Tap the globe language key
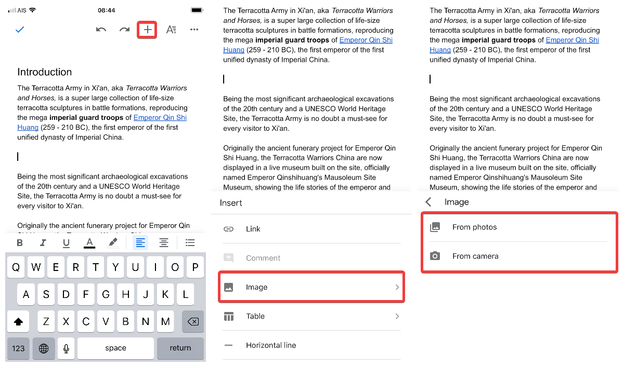Screen dimensions: 624x367 pos(44,348)
